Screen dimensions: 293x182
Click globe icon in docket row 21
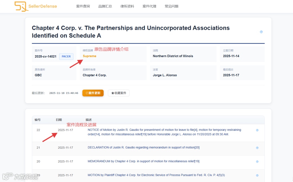pyautogui.click(x=257, y=148)
